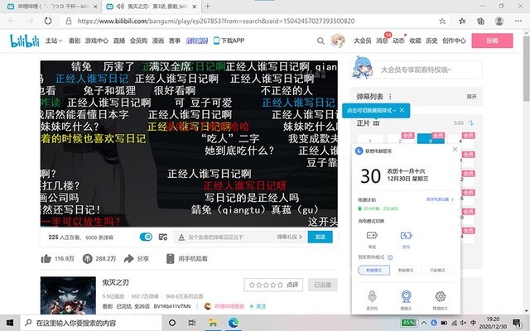Open danmaku list three-dot menu
Image resolution: width=530 pixels, height=331 pixels.
click(x=390, y=97)
